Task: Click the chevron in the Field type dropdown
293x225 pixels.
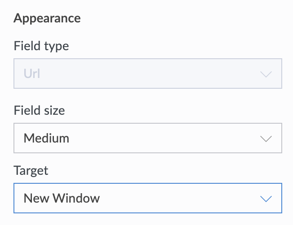Action: 266,74
